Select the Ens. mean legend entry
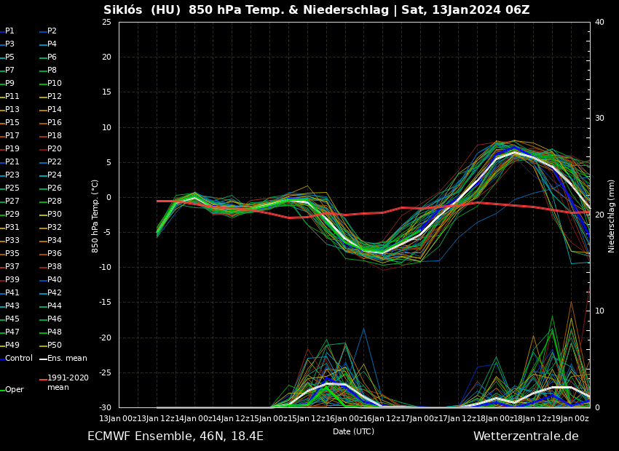The height and width of the screenshot is (451, 619). tap(67, 359)
